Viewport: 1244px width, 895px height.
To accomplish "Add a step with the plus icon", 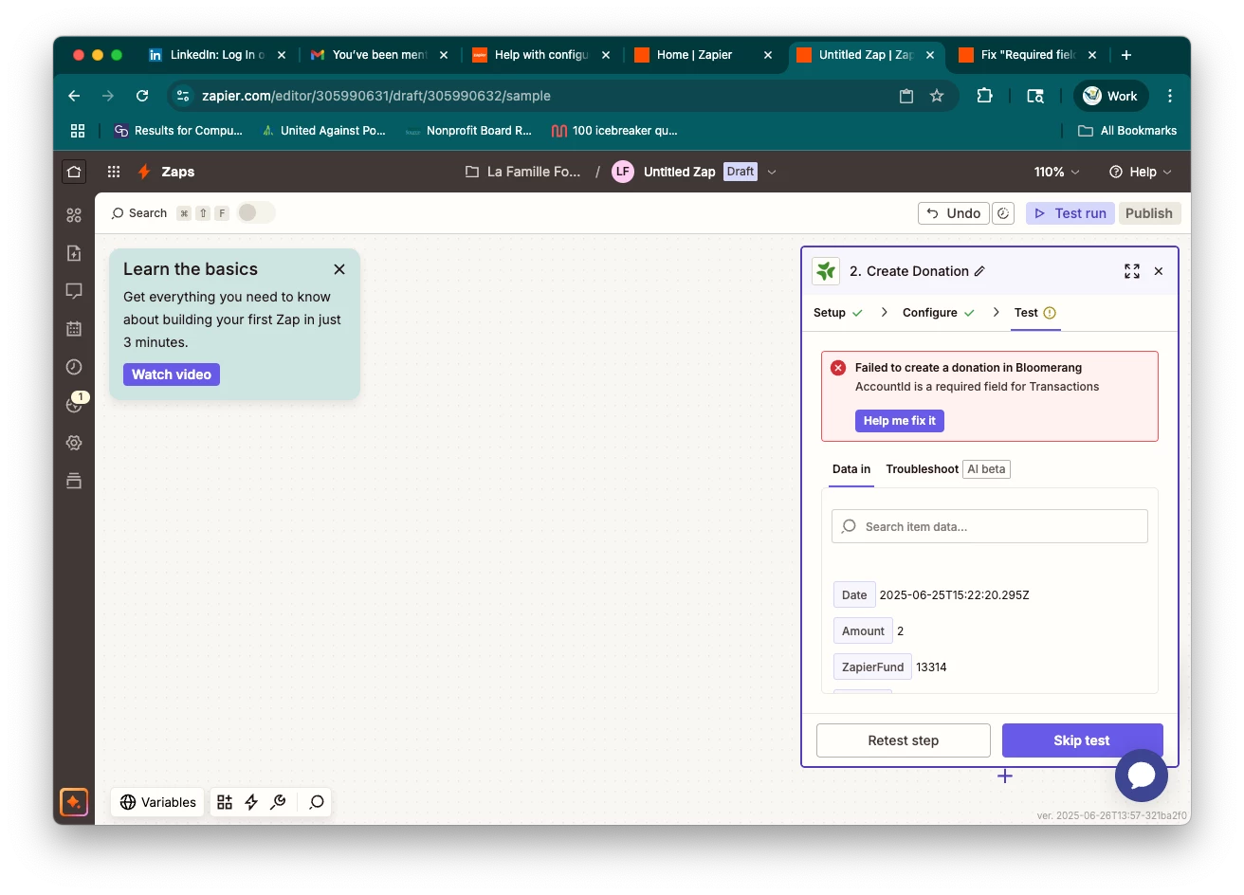I will (x=1005, y=776).
